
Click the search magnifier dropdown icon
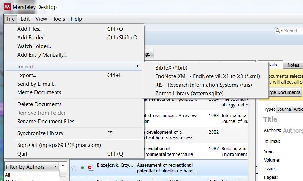click(x=279, y=30)
